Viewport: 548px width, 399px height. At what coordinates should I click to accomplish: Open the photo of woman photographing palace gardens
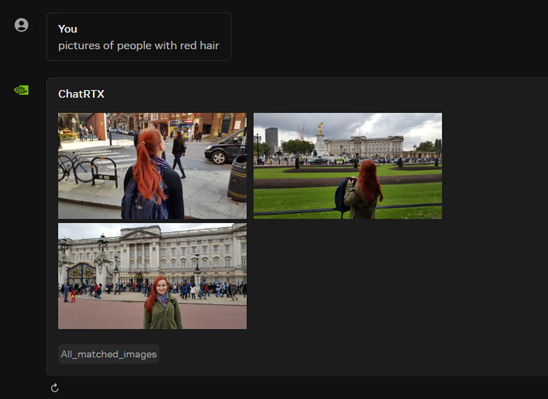click(347, 166)
